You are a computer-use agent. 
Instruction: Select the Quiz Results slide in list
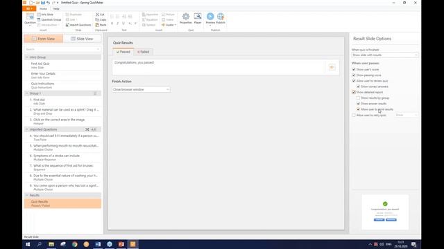tap(63, 203)
